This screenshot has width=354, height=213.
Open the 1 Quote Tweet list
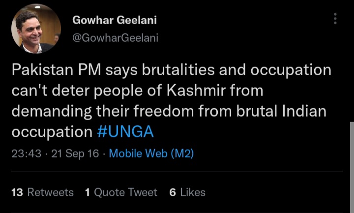pos(121,192)
